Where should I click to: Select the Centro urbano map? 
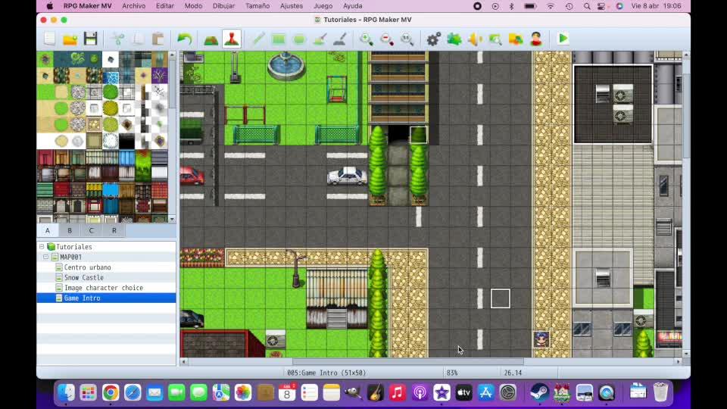pos(88,267)
